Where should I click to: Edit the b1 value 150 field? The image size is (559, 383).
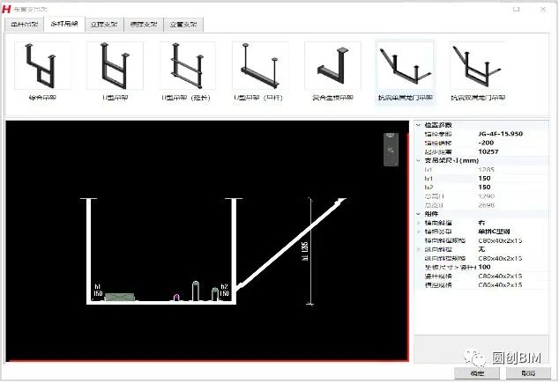pos(484,179)
